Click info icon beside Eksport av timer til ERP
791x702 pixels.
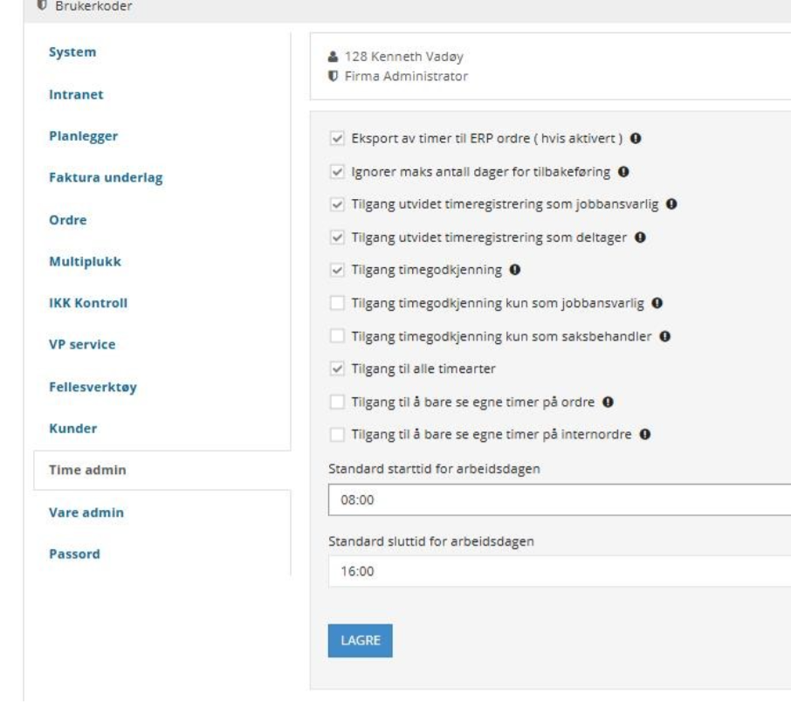tap(636, 138)
